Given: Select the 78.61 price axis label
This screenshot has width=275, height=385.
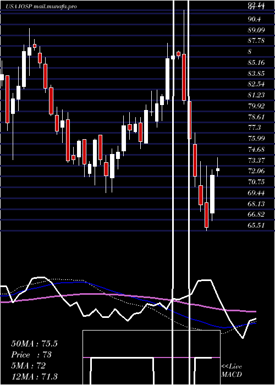Looking at the screenshot, I should pyautogui.click(x=256, y=117).
